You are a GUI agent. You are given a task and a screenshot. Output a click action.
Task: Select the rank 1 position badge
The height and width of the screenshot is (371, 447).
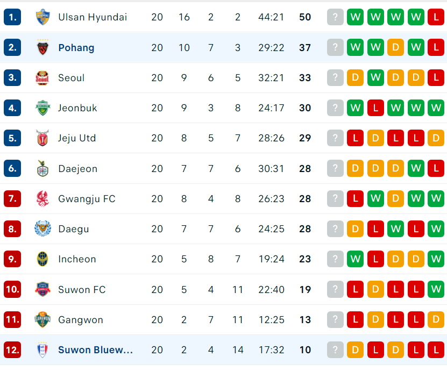[x=12, y=17]
